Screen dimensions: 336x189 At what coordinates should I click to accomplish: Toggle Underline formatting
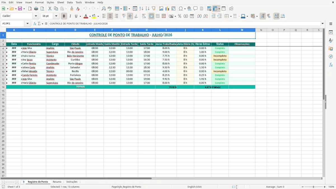pyautogui.click(x=76, y=16)
